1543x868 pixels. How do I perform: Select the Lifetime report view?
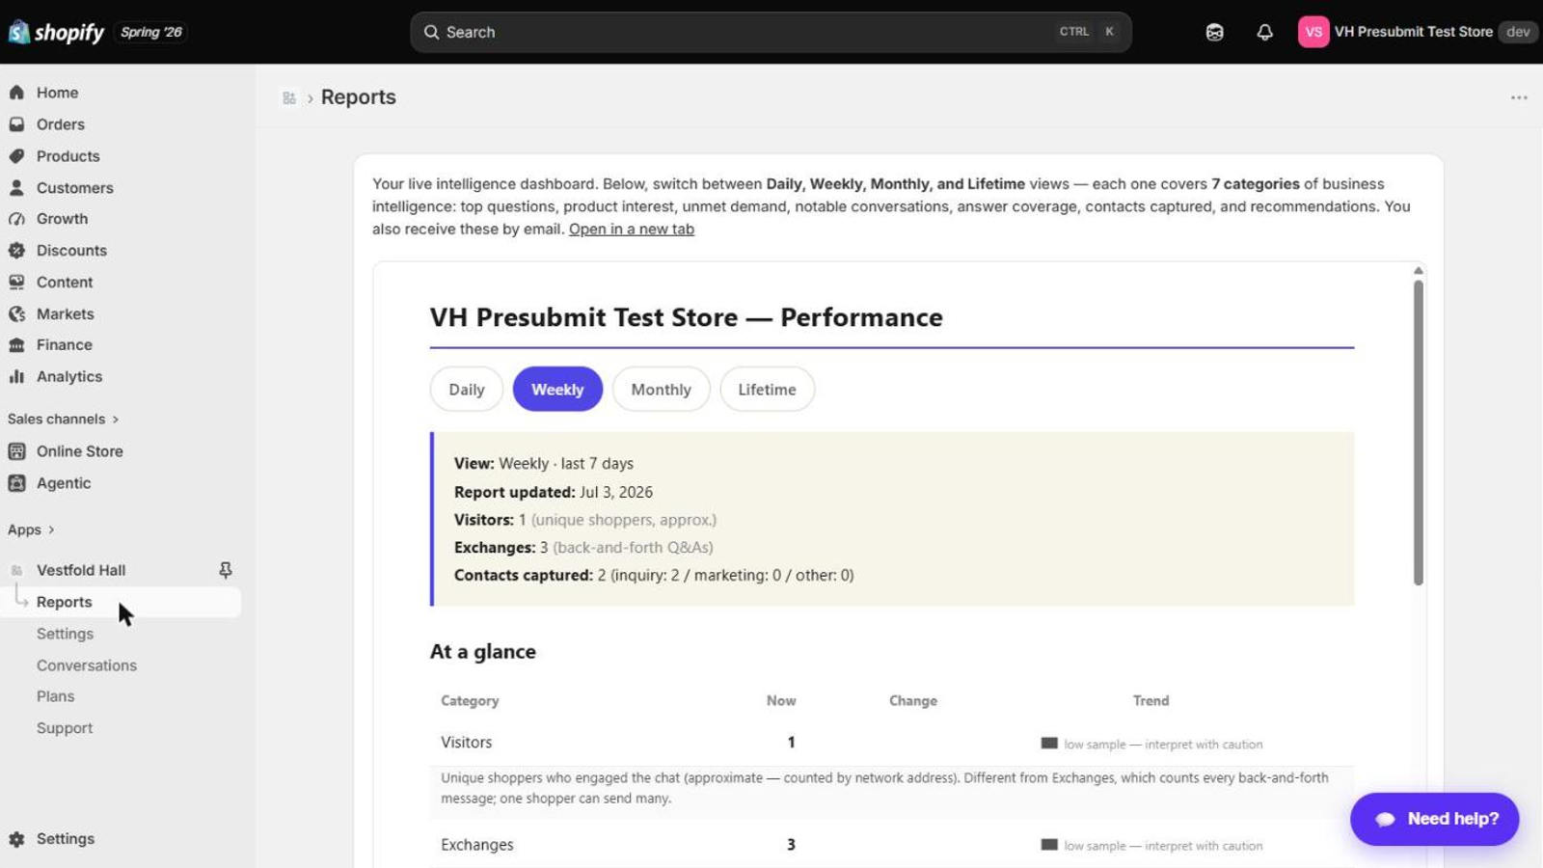pos(767,390)
